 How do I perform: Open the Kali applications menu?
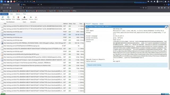coord(1,2)
